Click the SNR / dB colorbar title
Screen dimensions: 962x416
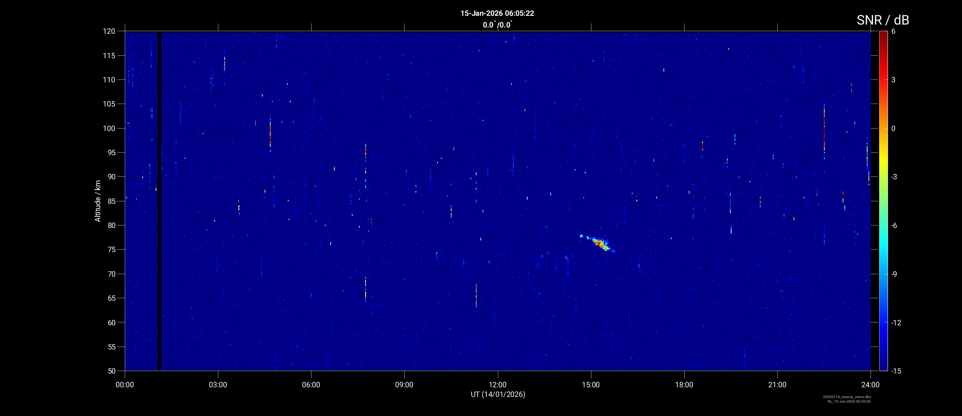tap(883, 20)
